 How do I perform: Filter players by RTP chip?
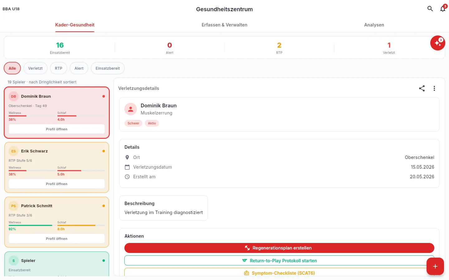59,68
